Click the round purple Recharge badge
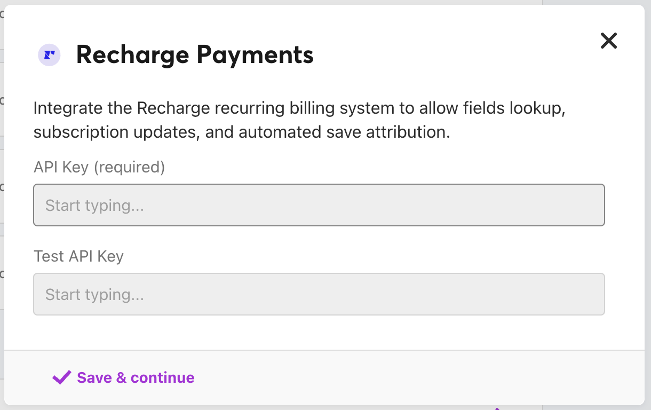651x410 pixels. [49, 55]
